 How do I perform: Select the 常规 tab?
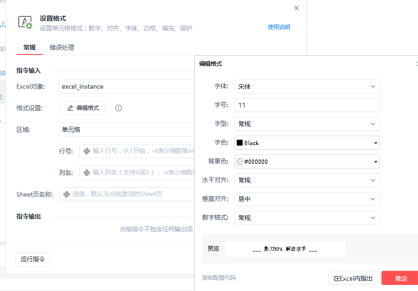coord(30,48)
